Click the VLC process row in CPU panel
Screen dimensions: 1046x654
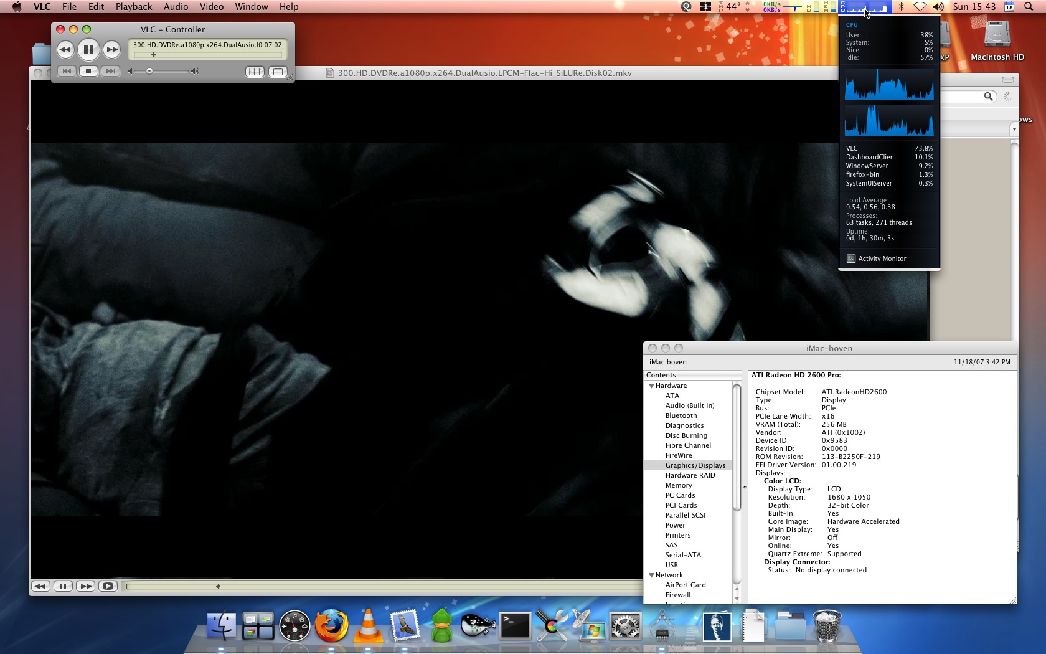pyautogui.click(x=889, y=148)
